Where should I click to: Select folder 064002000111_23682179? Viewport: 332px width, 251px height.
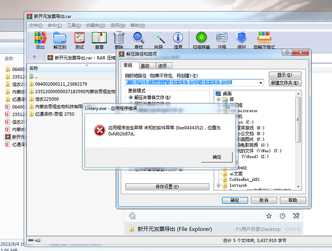click(61, 84)
